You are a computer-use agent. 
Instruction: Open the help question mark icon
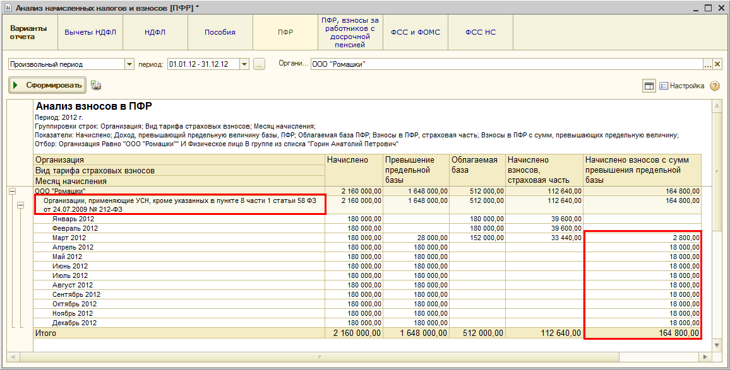click(x=715, y=86)
